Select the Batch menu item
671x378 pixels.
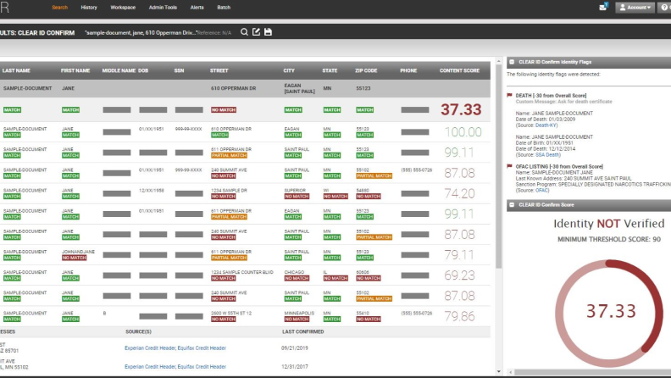pyautogui.click(x=224, y=7)
